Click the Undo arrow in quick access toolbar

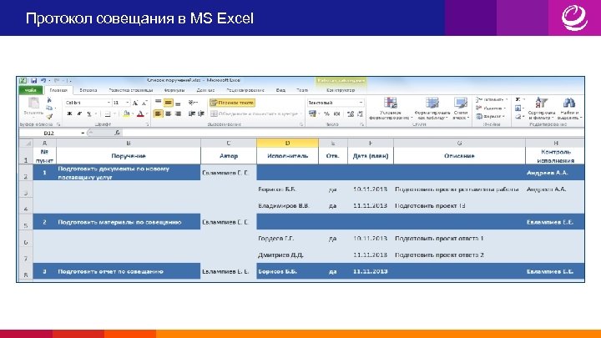click(x=43, y=80)
